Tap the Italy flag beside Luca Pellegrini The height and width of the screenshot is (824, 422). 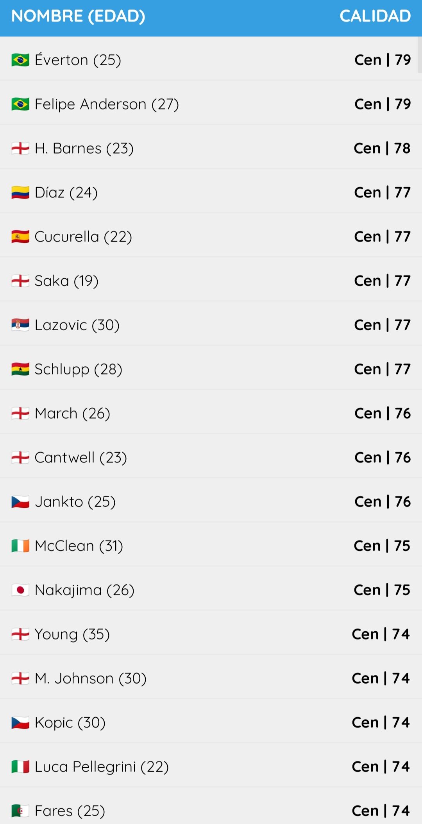click(x=20, y=767)
